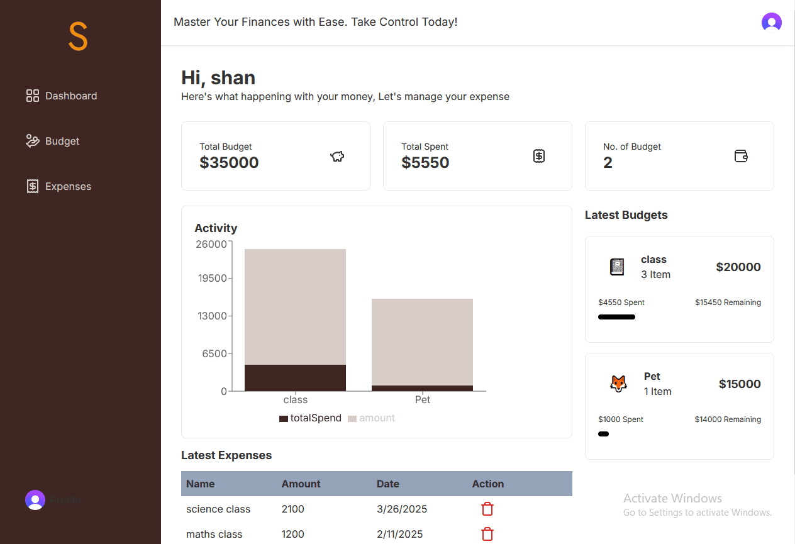Click the class budget progress bar
This screenshot has height=544, width=795.
point(616,317)
